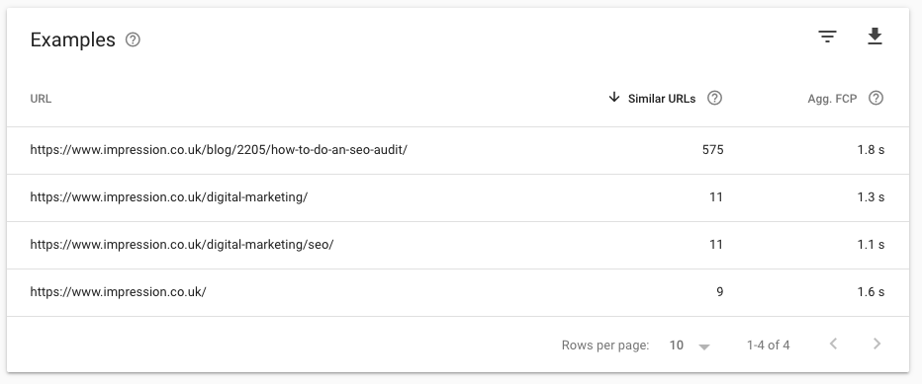The width and height of the screenshot is (922, 384).
Task: Select the 9 similar URLs value
Action: click(x=720, y=292)
